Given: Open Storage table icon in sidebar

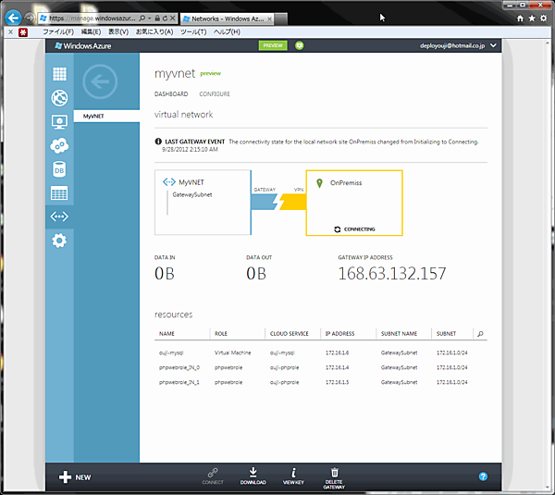Looking at the screenshot, I should click(59, 193).
